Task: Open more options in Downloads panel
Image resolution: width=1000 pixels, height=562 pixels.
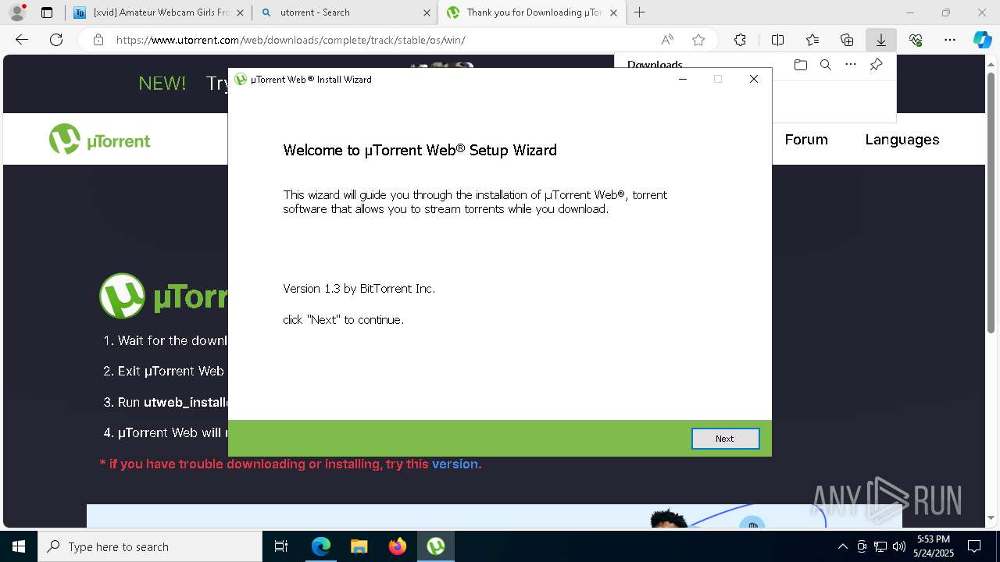Action: tap(851, 65)
